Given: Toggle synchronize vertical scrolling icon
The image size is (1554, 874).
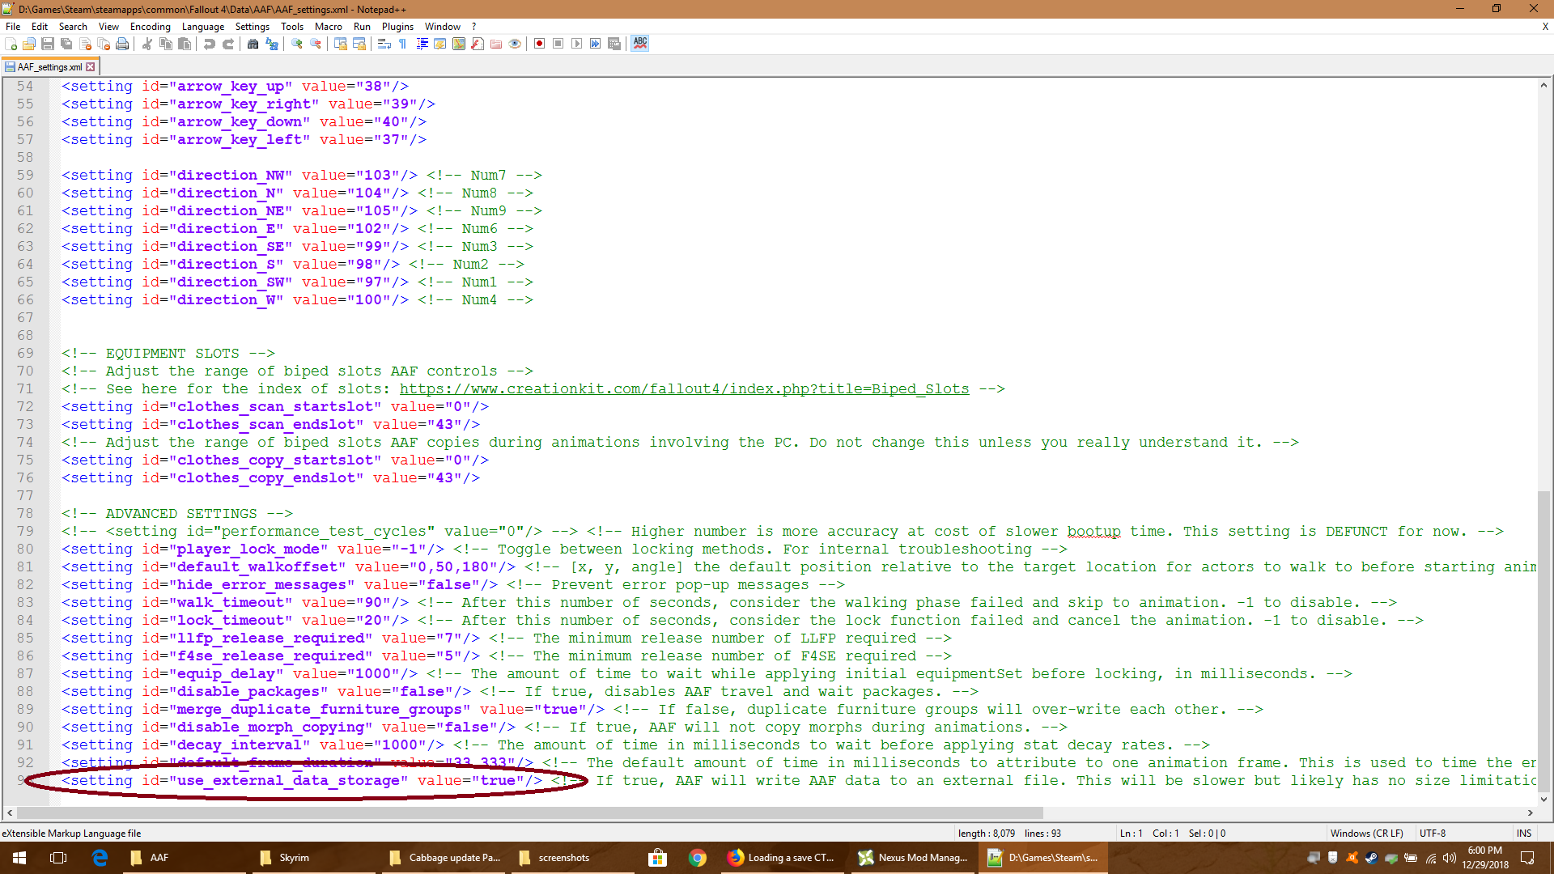Looking at the screenshot, I should [x=341, y=44].
